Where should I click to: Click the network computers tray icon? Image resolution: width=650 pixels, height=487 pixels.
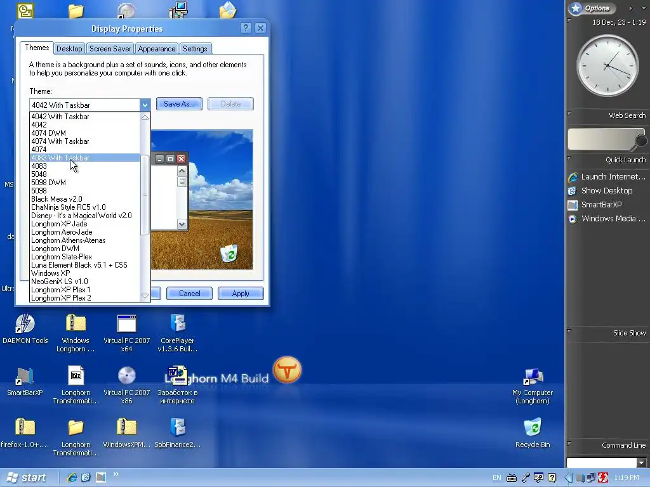pyautogui.click(x=590, y=478)
